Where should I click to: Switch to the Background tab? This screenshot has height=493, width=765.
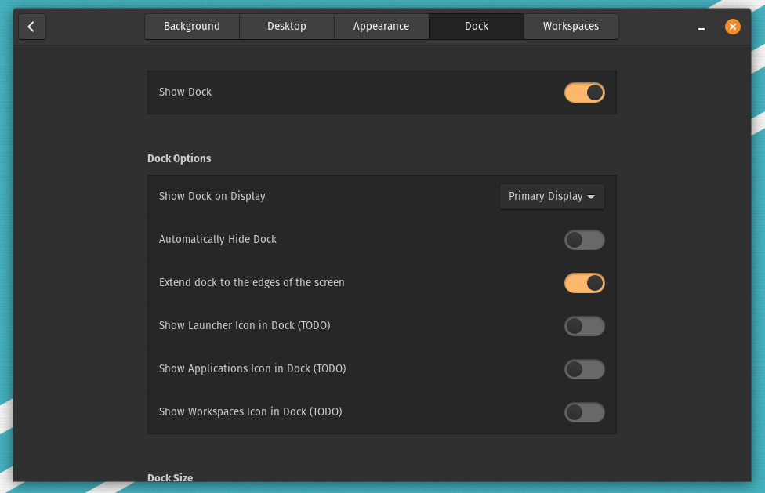[192, 27]
